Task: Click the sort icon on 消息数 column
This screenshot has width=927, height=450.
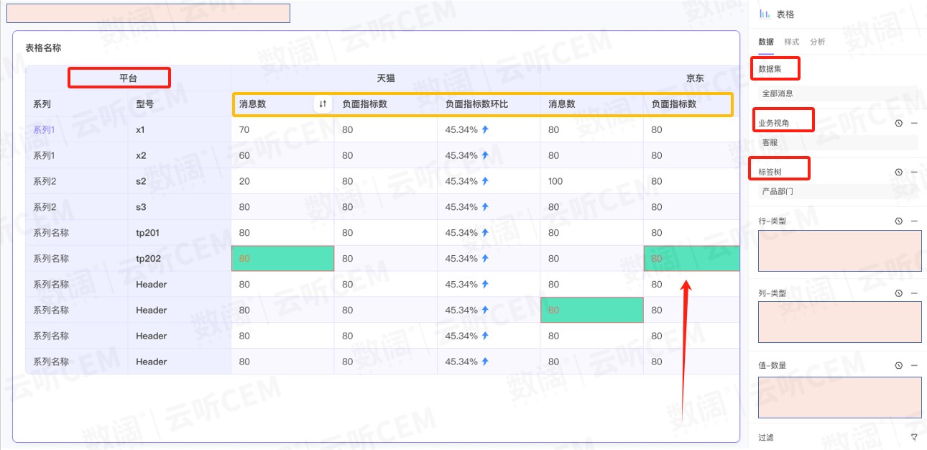Action: point(323,104)
